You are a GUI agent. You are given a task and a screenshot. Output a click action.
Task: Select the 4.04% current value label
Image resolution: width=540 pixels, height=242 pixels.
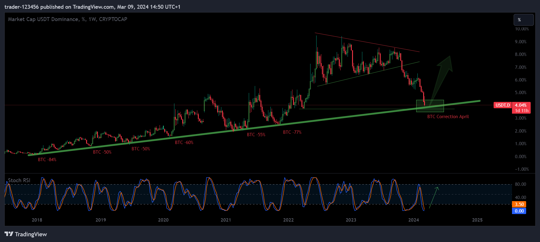(521, 105)
